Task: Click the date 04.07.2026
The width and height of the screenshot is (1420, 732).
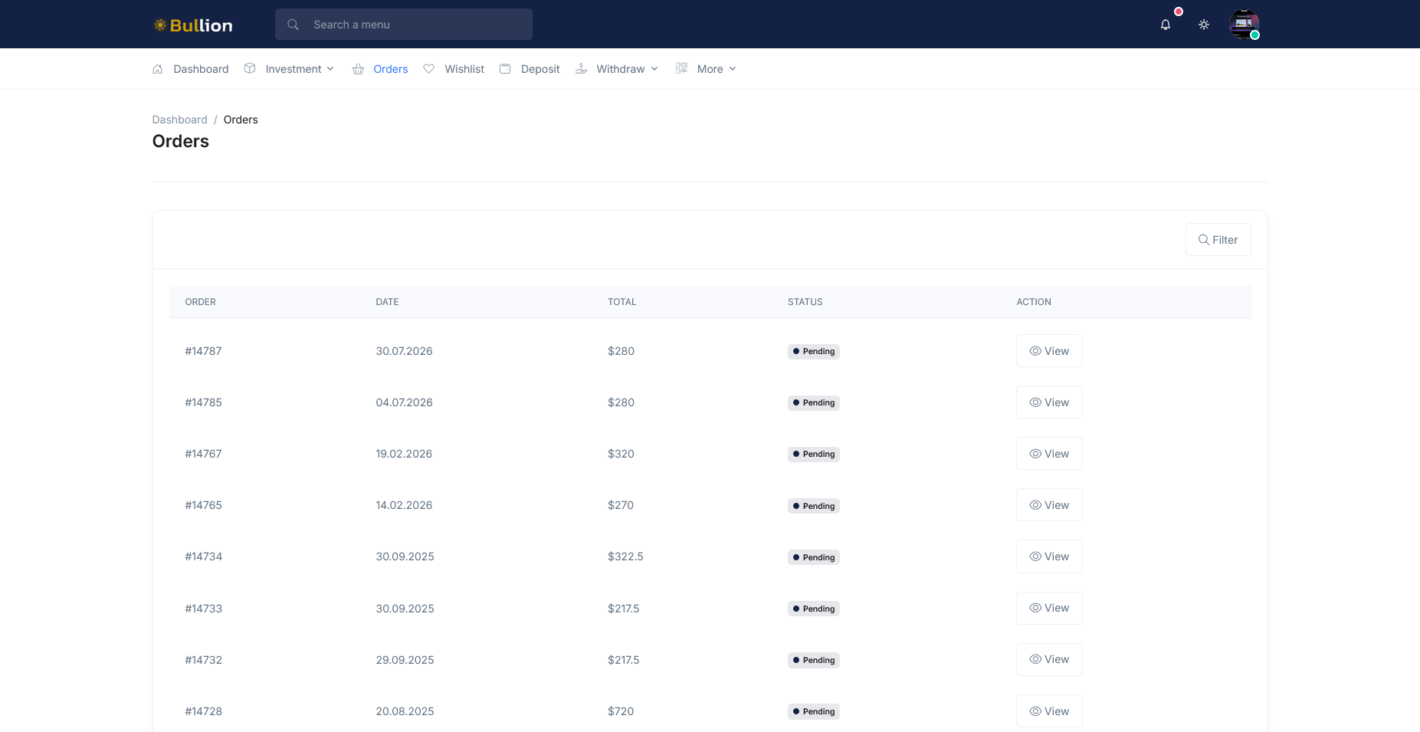Action: point(404,402)
